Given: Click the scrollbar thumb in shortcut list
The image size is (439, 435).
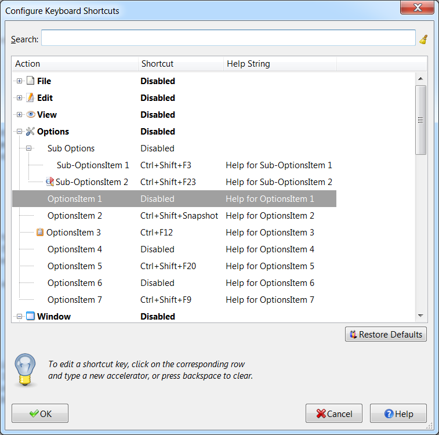Looking at the screenshot, I should (x=421, y=119).
